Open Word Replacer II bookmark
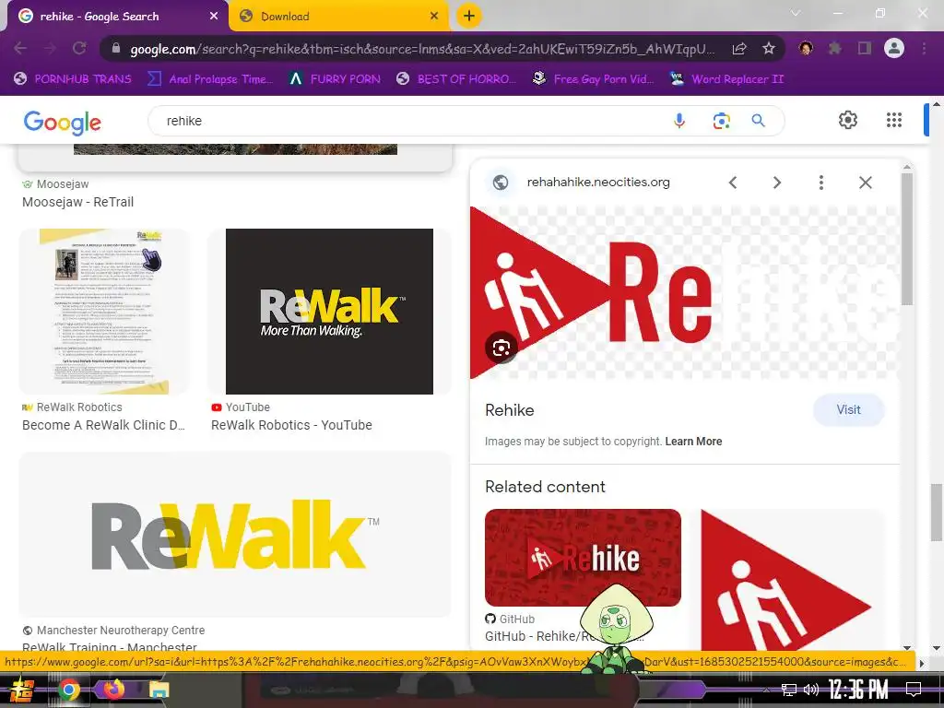 click(x=726, y=79)
